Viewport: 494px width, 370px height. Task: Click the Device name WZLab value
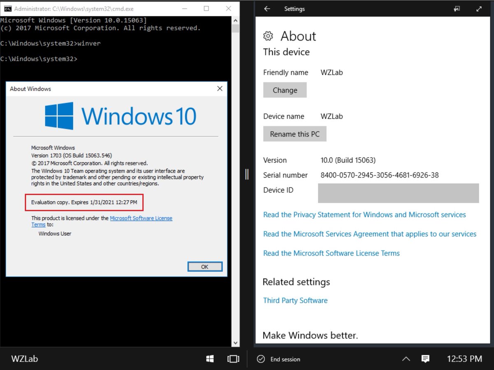pos(332,116)
